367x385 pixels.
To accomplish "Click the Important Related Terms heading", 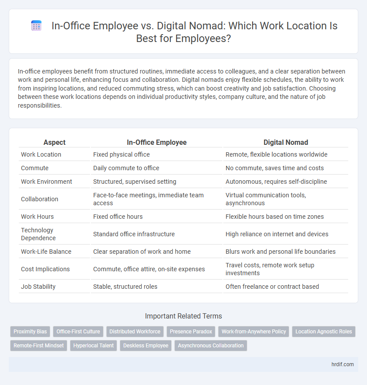I will (x=183, y=316).
